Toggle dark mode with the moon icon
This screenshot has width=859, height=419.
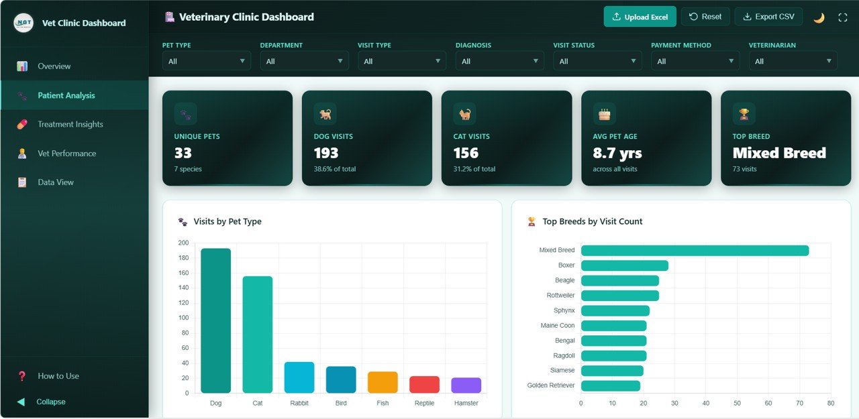[819, 17]
